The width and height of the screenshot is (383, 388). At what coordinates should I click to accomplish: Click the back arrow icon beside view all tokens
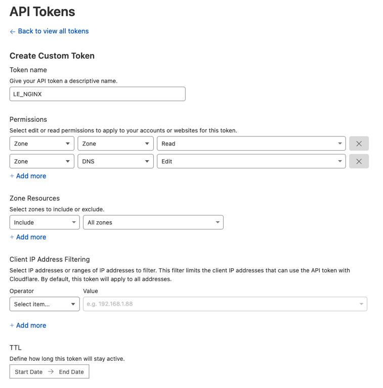[x=13, y=31]
